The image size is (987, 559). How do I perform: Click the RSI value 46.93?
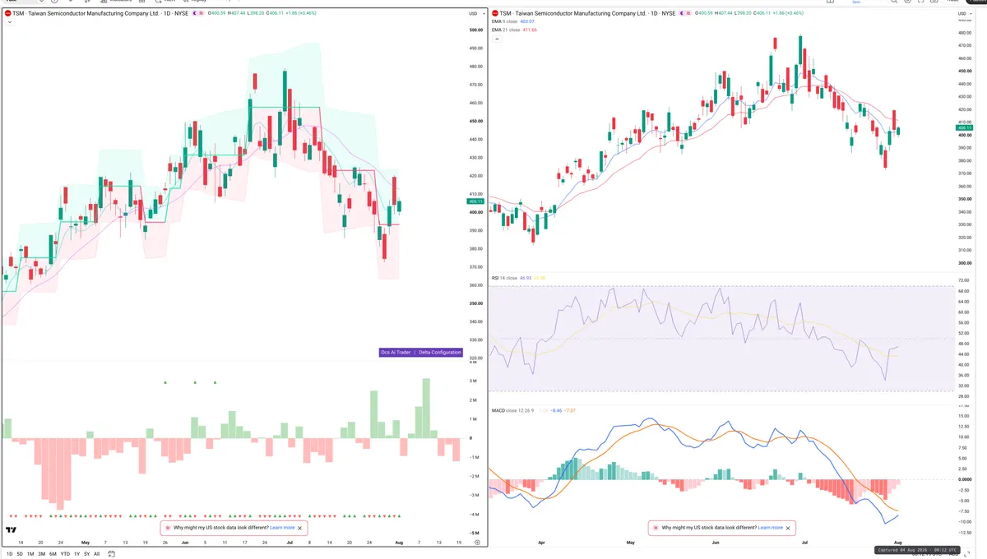point(526,278)
